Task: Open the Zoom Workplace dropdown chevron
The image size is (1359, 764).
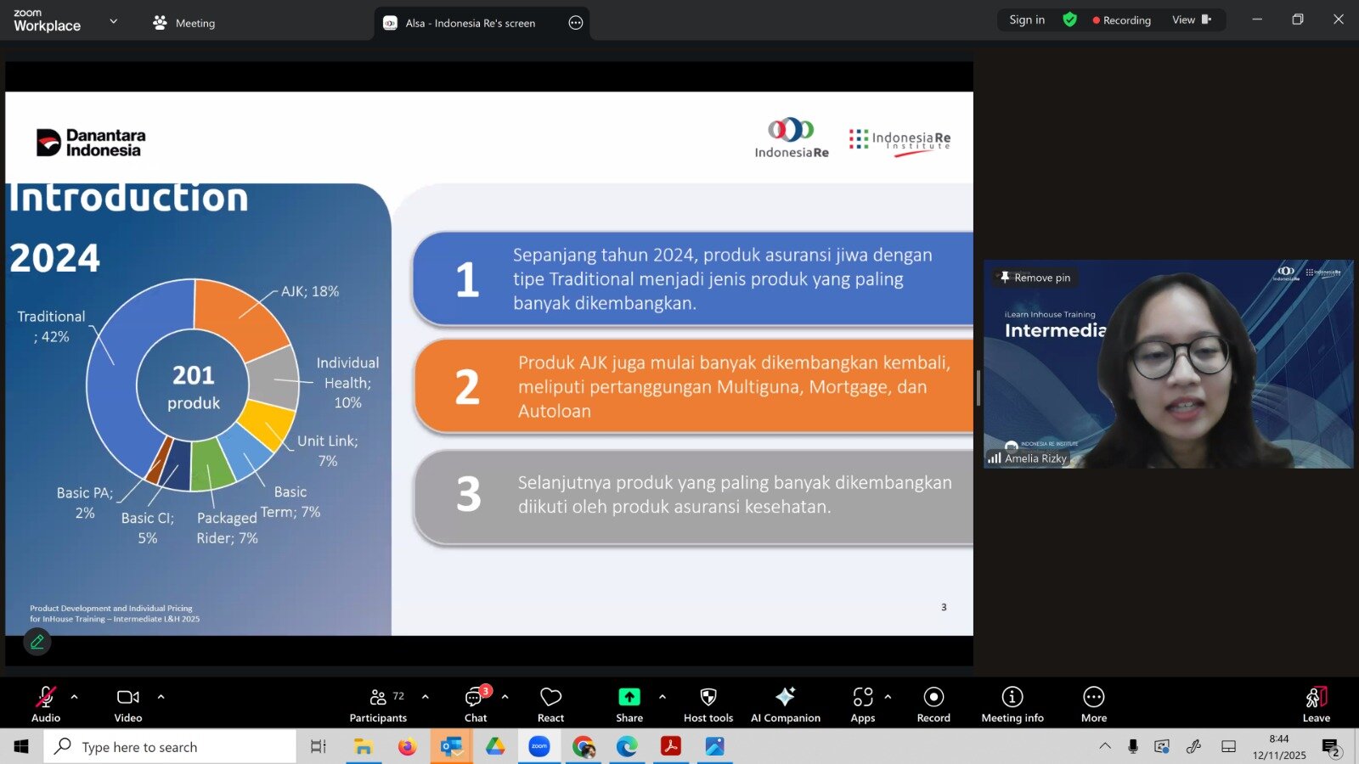Action: coord(114,21)
